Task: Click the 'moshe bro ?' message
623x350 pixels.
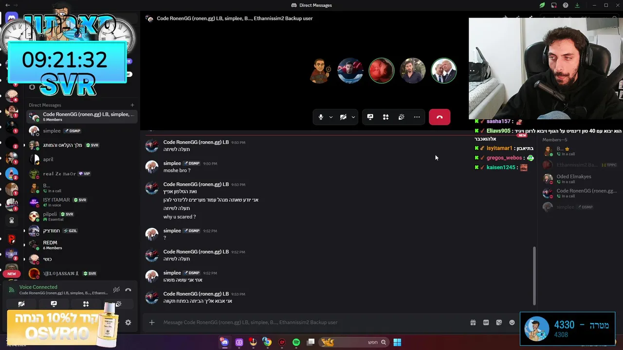Action: (177, 171)
